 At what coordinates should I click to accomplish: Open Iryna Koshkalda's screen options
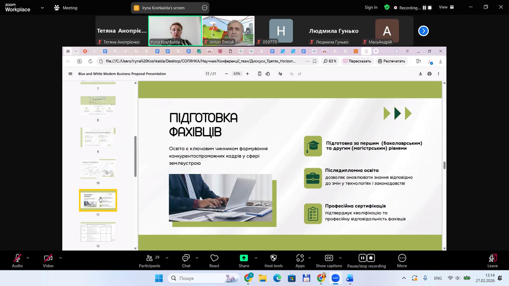pyautogui.click(x=204, y=8)
